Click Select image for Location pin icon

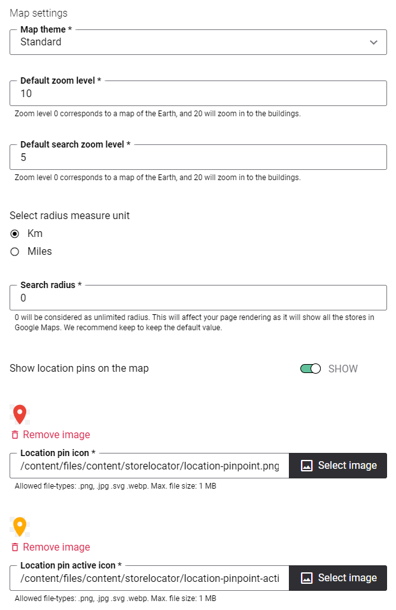[338, 466]
